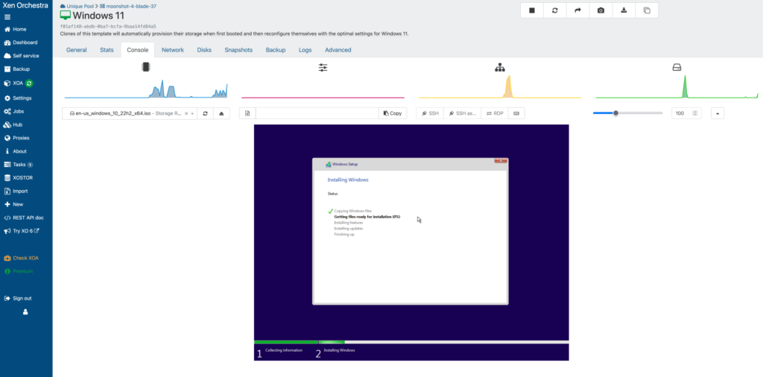Click the keyboard icon beside RDP
The height and width of the screenshot is (377, 763).
516,113
